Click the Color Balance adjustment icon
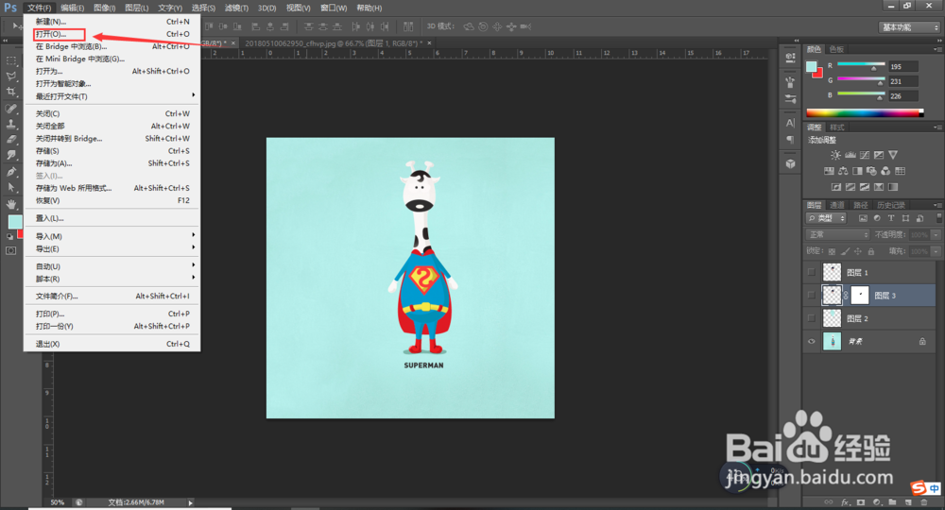 pos(843,171)
